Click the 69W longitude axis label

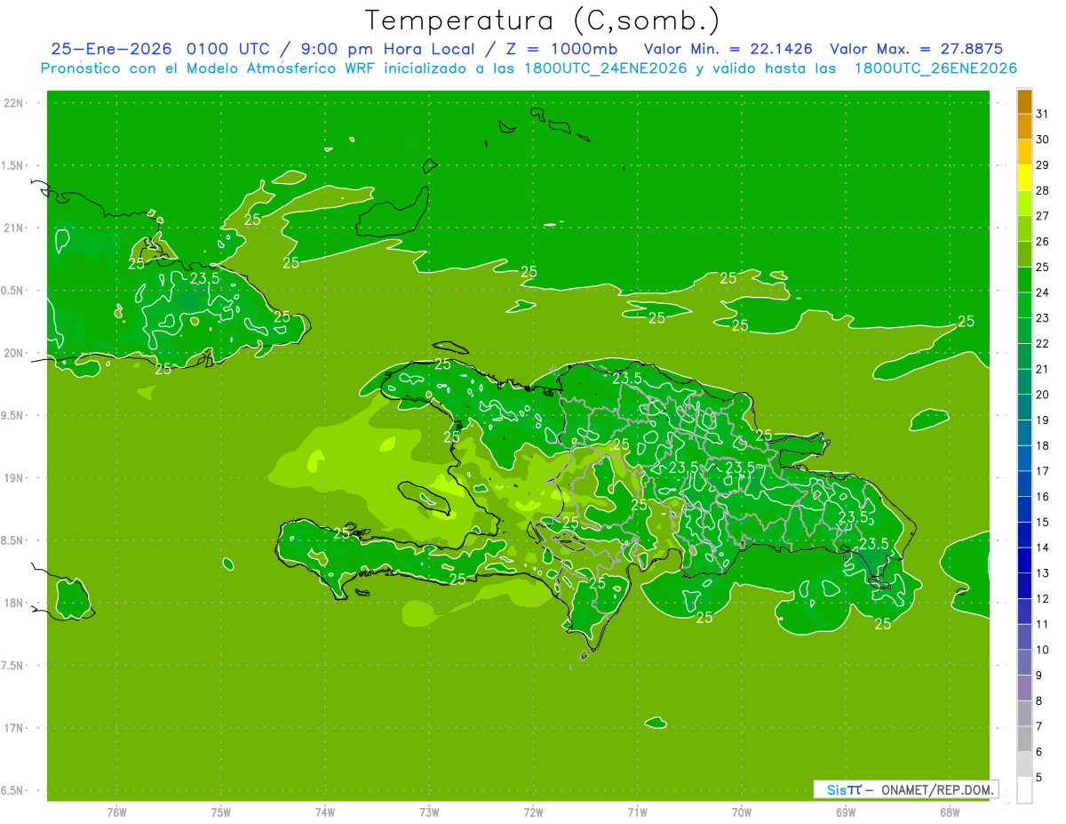846,812
